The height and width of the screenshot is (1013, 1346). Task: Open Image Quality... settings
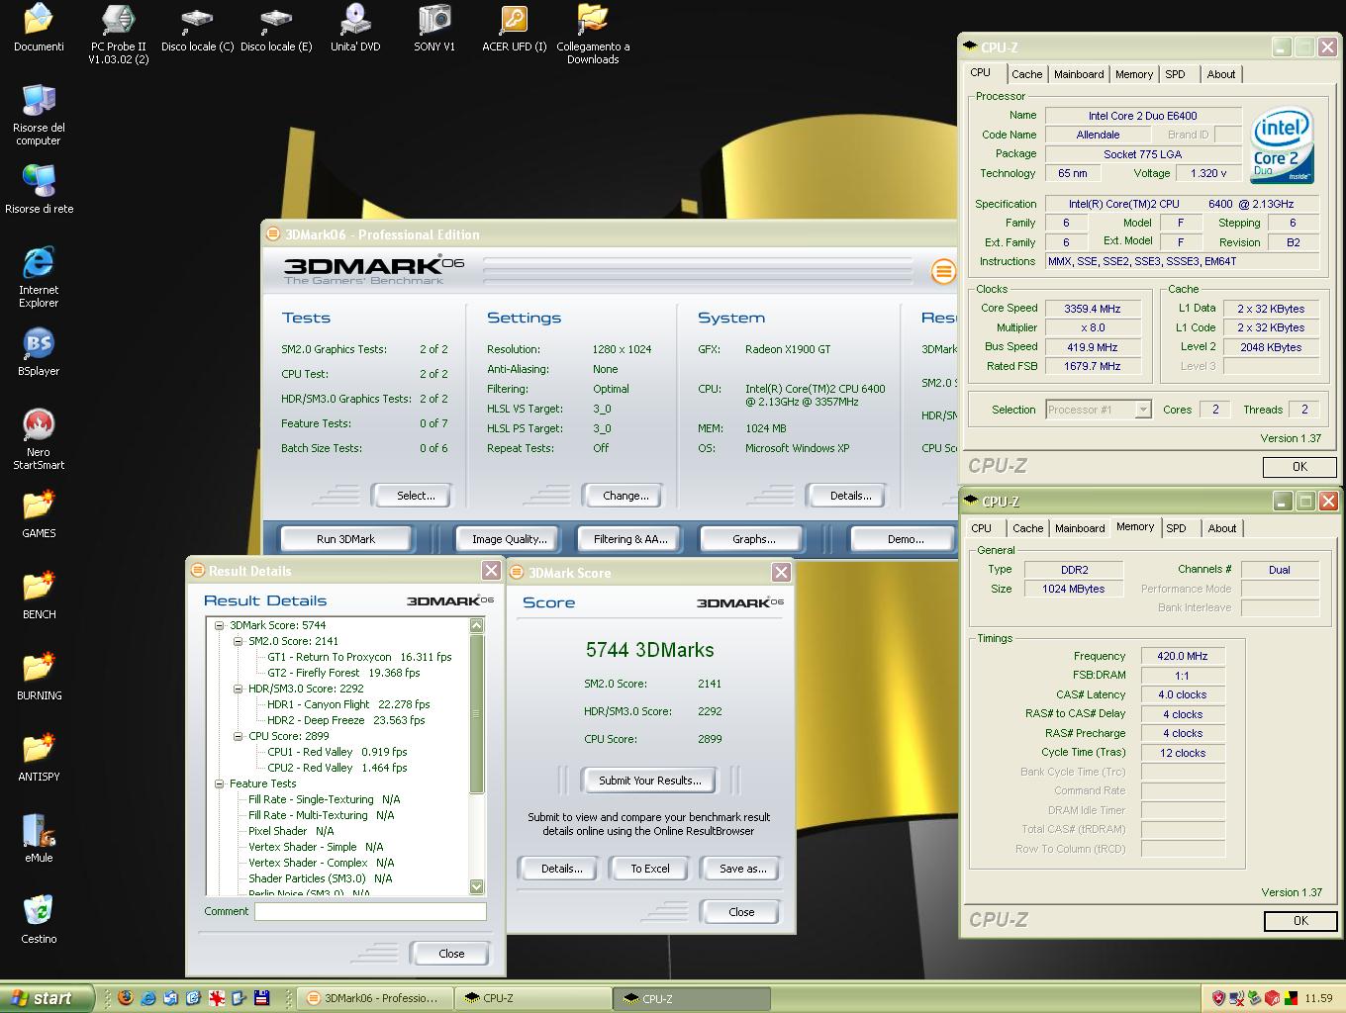click(509, 539)
